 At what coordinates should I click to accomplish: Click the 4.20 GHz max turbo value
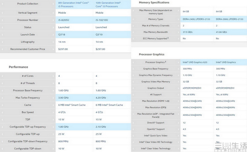(x=101, y=98)
